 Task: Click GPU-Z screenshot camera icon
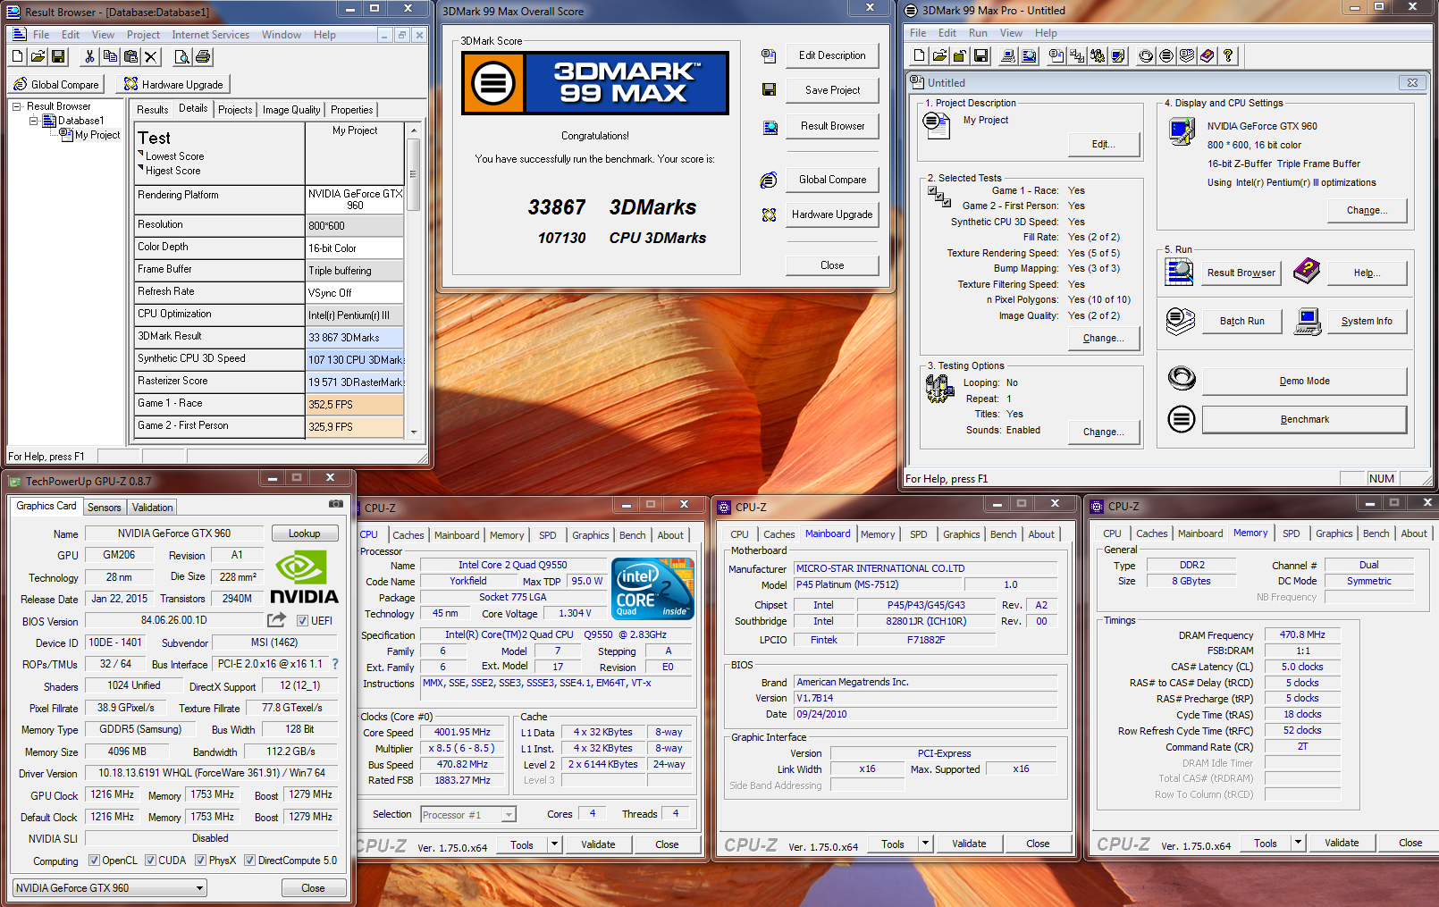(336, 504)
